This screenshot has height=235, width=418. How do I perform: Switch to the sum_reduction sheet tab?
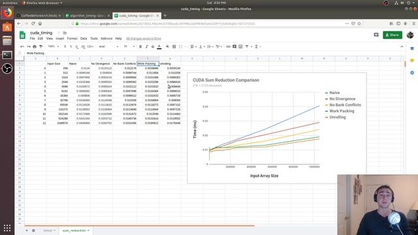pos(76,230)
